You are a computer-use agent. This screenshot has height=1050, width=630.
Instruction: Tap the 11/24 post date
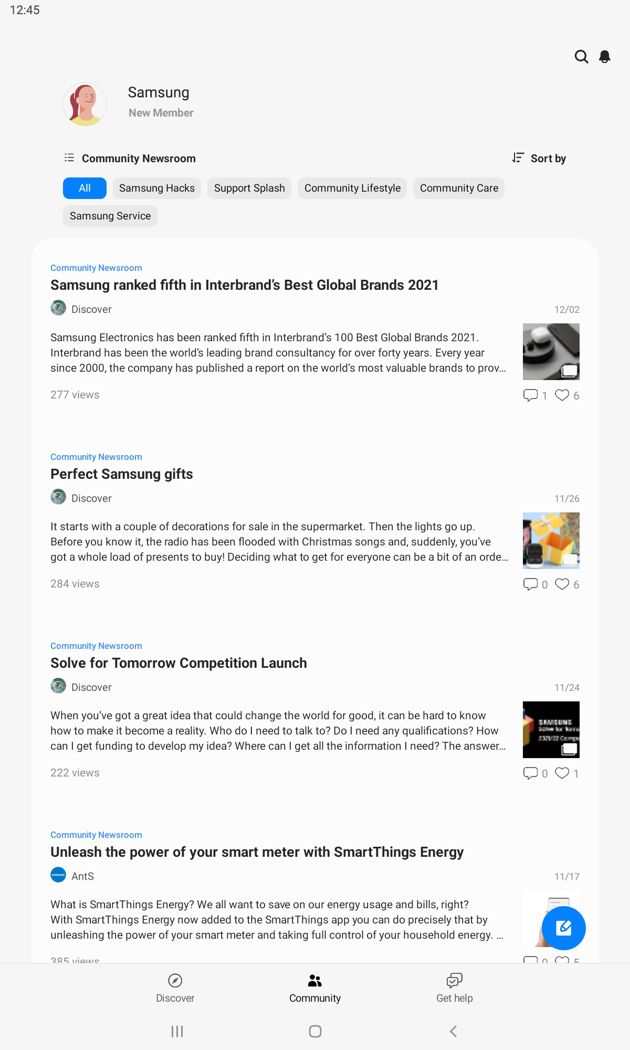[567, 688]
